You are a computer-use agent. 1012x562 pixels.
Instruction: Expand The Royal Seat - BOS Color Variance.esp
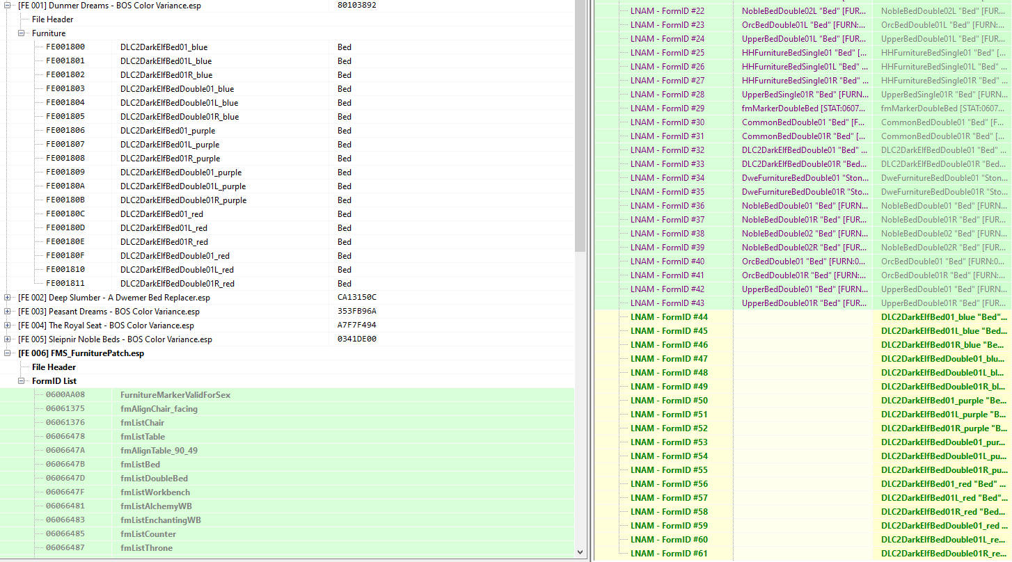pos(8,326)
